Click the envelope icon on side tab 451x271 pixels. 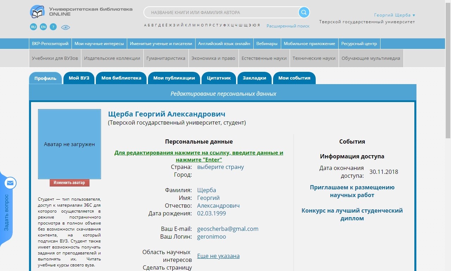tap(10, 183)
